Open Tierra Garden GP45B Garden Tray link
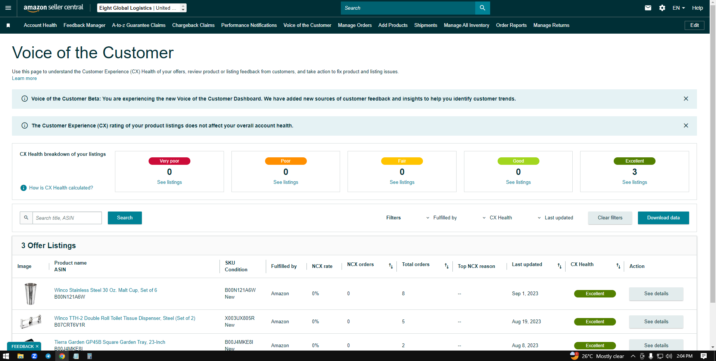 click(x=110, y=342)
